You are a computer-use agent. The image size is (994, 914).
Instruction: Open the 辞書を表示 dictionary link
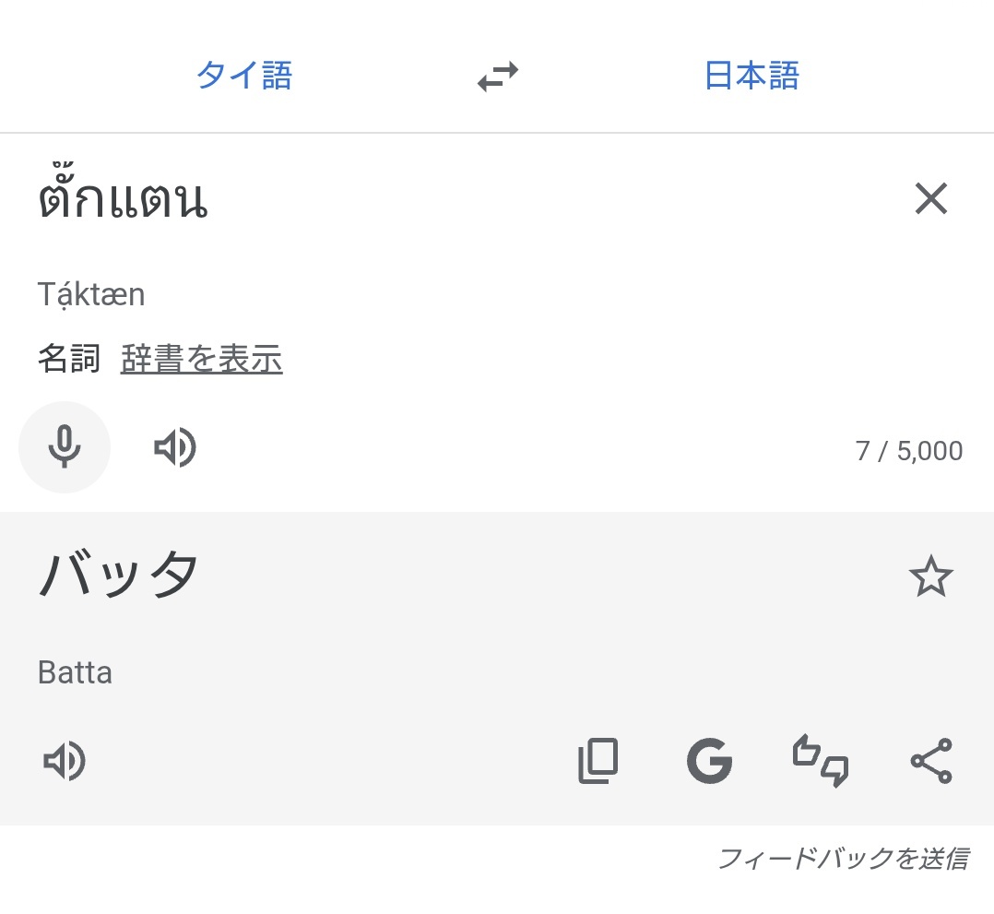coord(202,359)
